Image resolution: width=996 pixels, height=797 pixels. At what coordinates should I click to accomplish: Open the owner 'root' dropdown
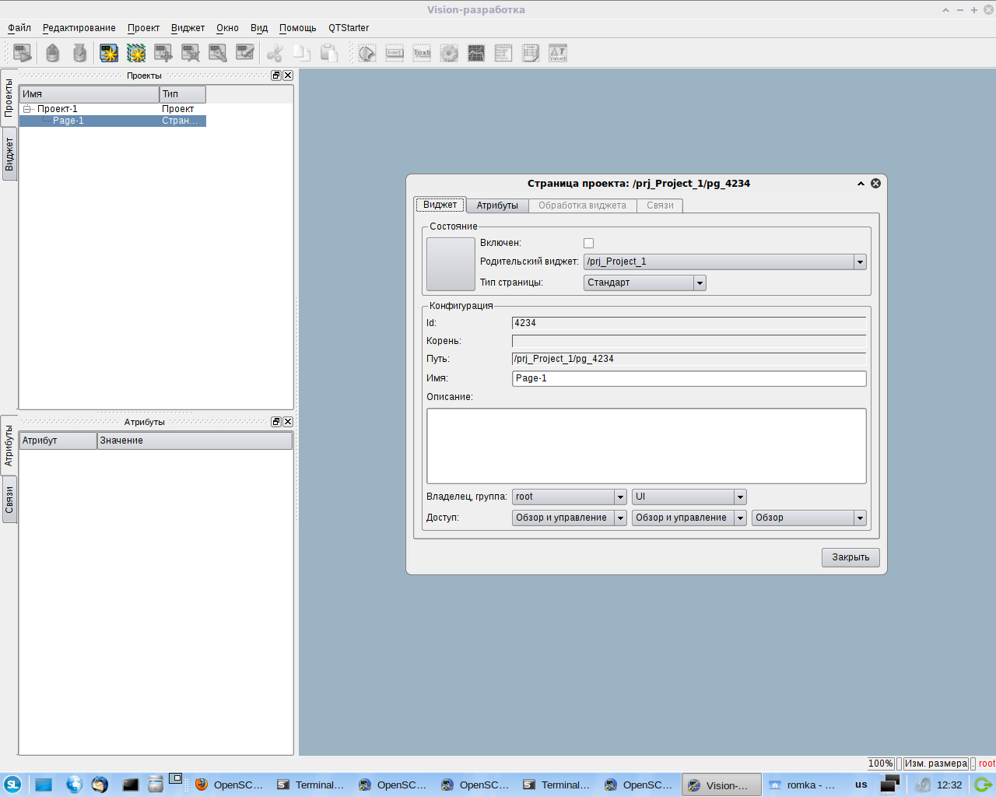620,497
